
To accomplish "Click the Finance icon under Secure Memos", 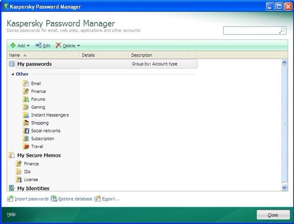I will click(x=19, y=164).
